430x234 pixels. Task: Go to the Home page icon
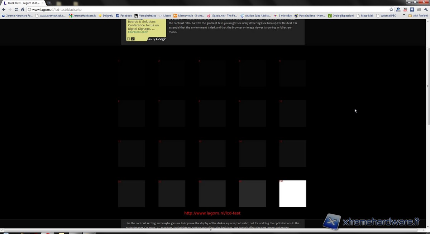[x=23, y=10]
